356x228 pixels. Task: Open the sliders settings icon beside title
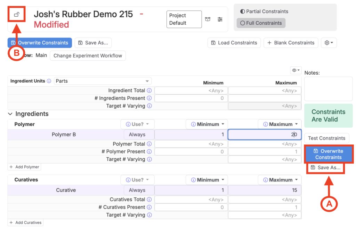tap(220, 19)
